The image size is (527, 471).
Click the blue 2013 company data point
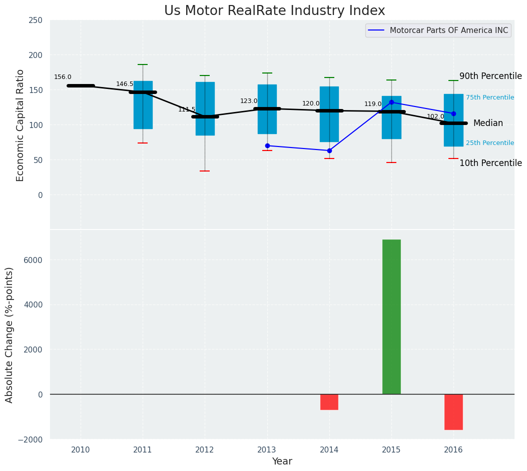point(267,145)
